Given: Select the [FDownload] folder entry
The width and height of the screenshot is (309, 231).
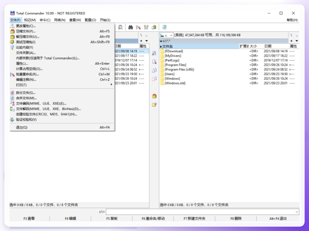Looking at the screenshot, I should (229, 51).
